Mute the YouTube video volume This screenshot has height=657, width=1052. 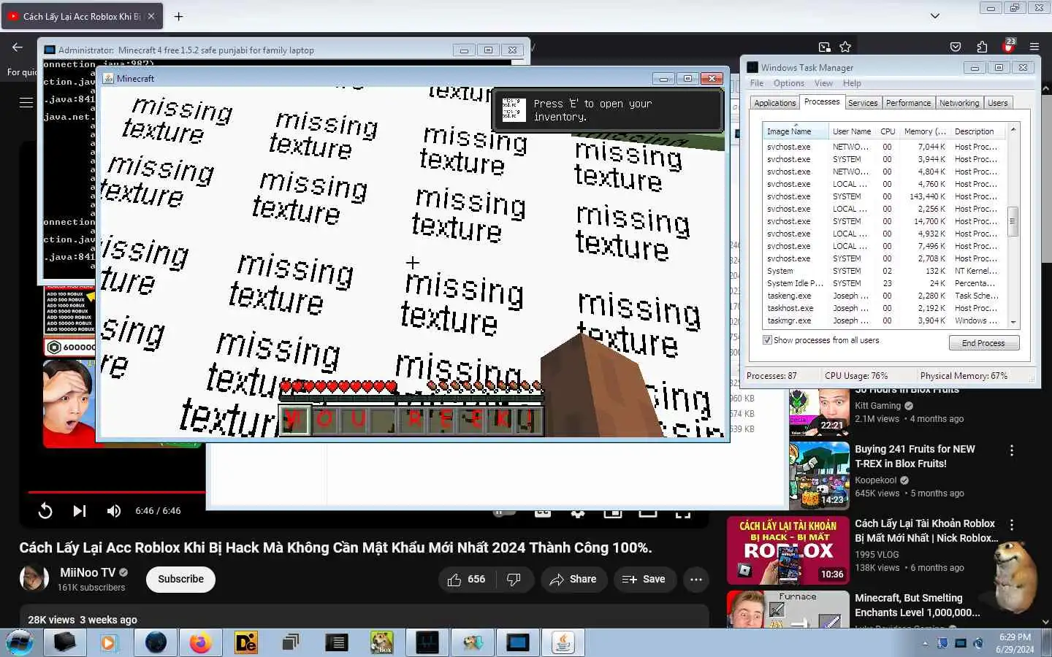tap(114, 511)
